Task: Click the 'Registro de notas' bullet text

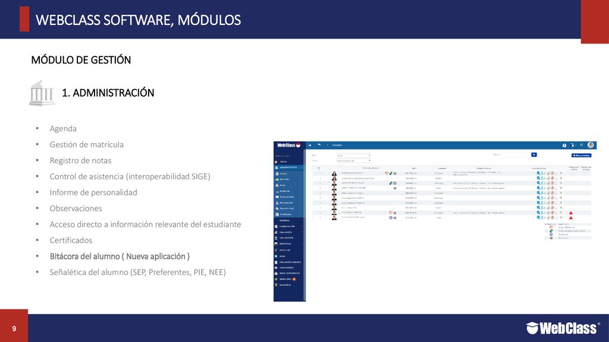Action: pos(80,160)
